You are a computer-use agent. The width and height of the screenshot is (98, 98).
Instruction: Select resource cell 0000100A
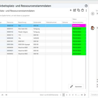click(x=12, y=44)
